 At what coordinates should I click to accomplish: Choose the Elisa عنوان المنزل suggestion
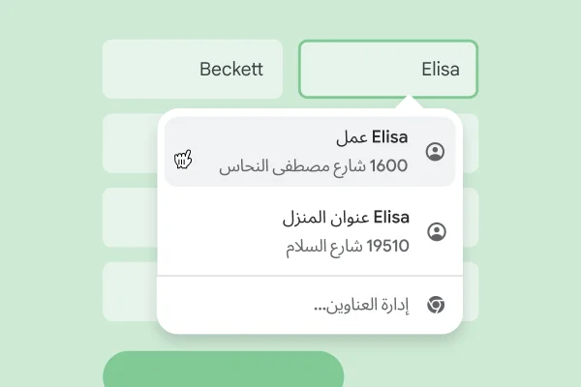pos(310,231)
